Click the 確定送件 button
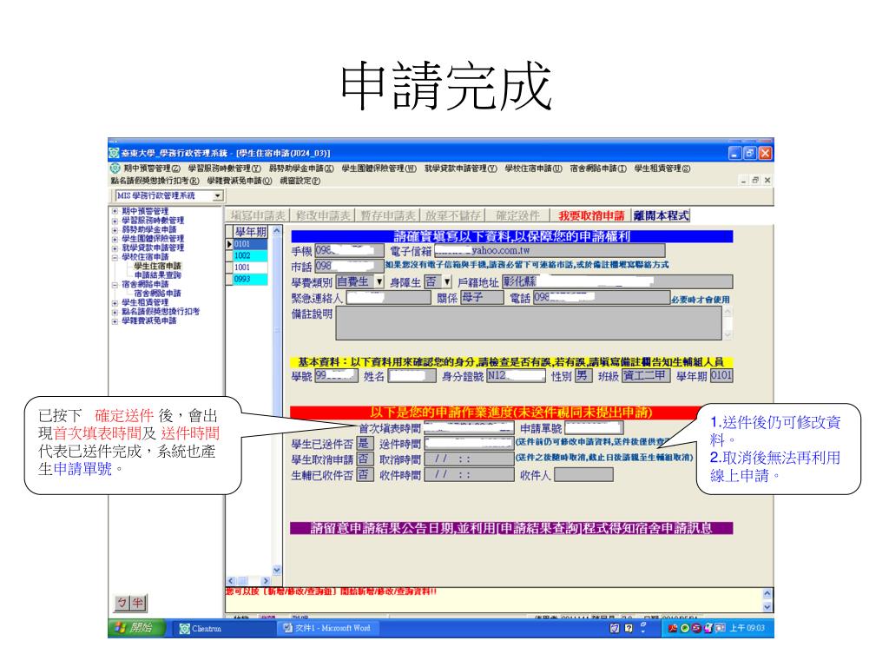This screenshot has width=889, height=667. [518, 215]
